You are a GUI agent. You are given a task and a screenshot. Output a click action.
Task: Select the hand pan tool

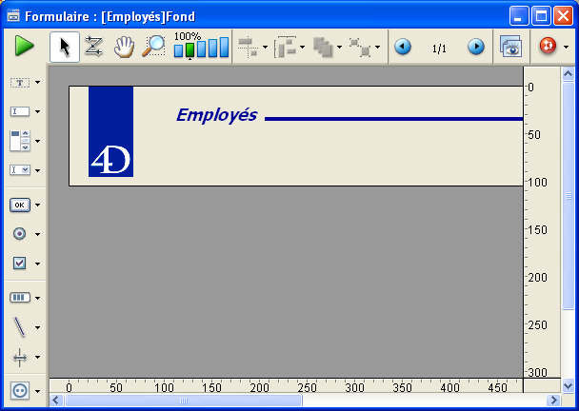click(123, 47)
